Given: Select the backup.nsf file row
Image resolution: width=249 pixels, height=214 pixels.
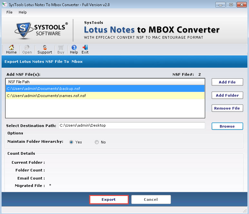Looking at the screenshot, I should click(x=105, y=89).
